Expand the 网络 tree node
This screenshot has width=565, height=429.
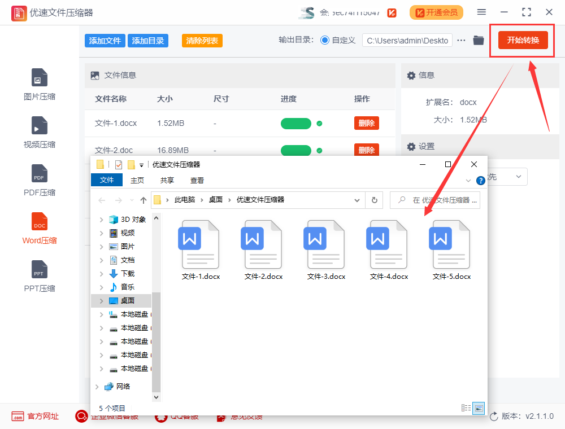(97, 387)
